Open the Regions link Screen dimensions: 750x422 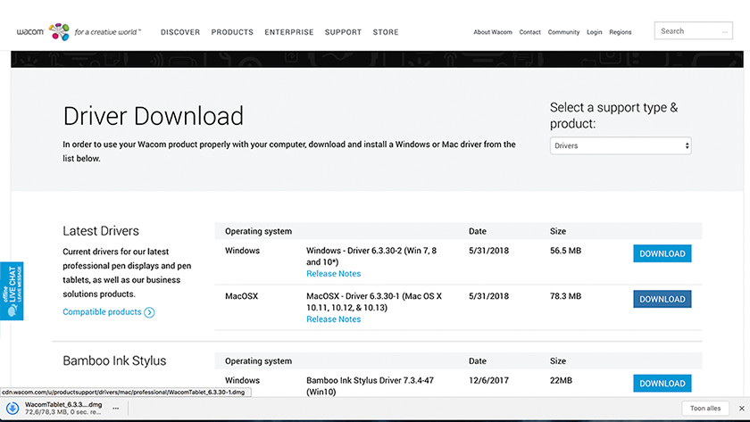[620, 32]
